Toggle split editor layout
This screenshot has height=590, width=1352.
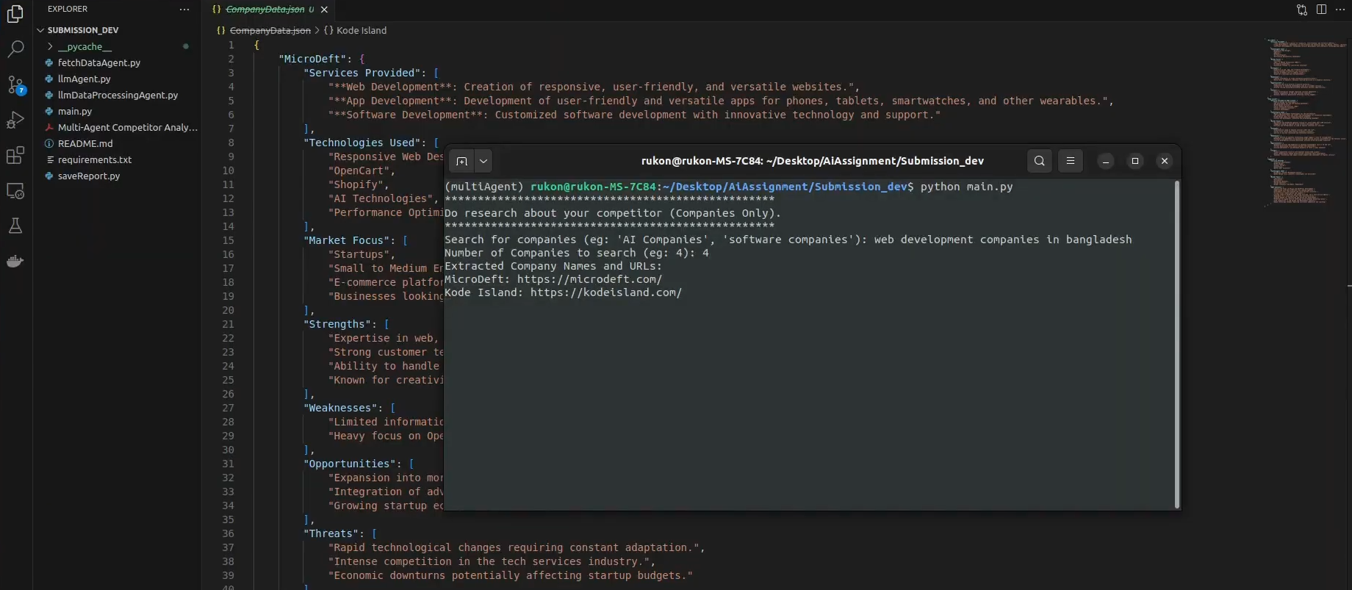(x=1321, y=10)
